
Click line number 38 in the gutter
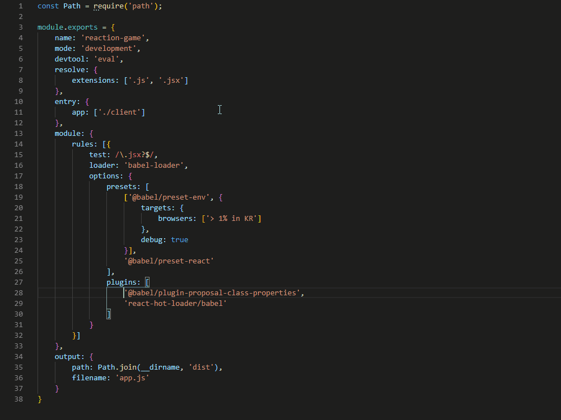pos(18,399)
